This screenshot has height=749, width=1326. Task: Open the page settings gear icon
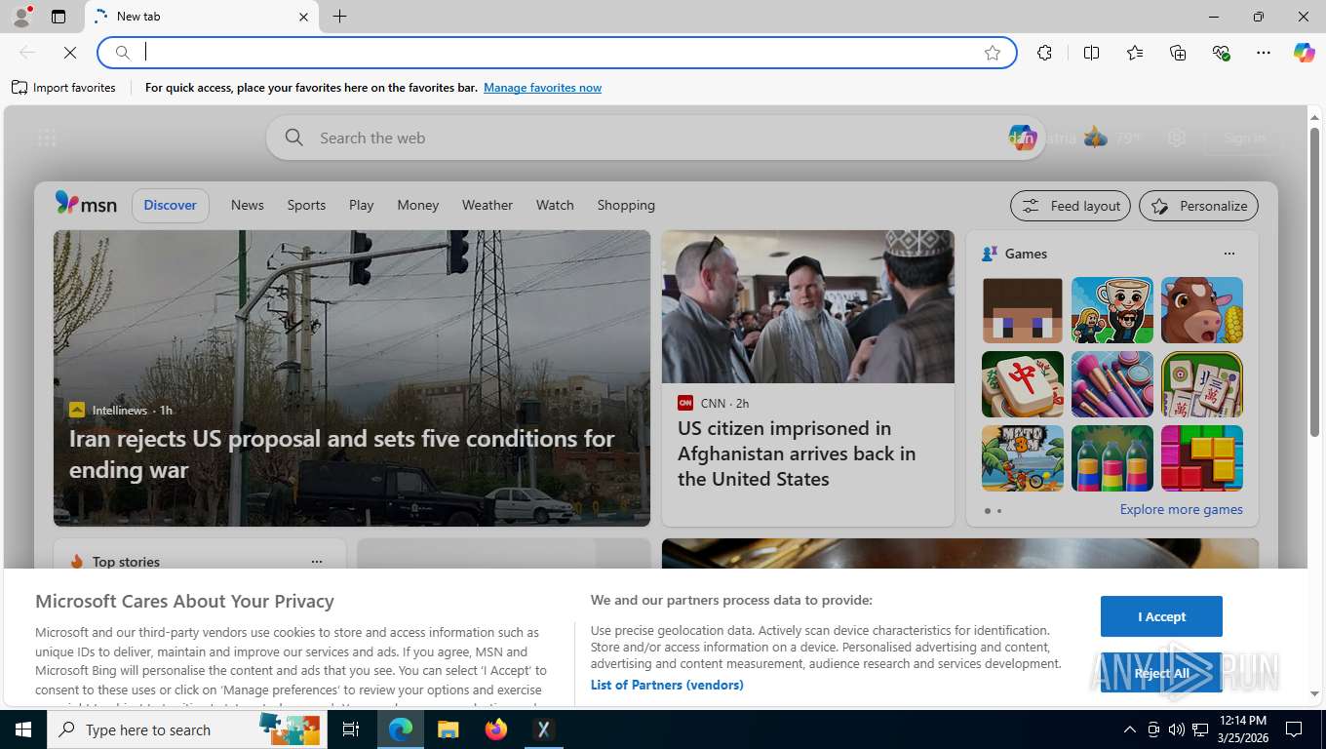tap(1177, 138)
